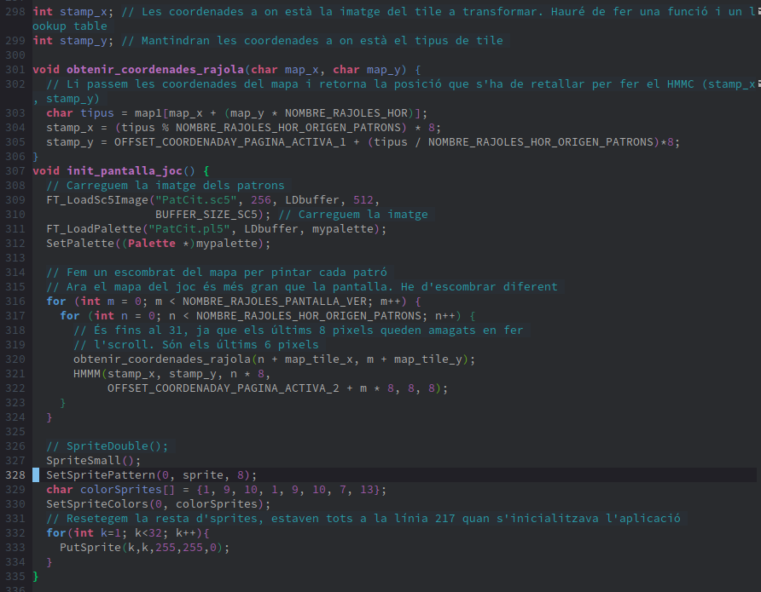This screenshot has height=592, width=761.
Task: Click the FT_LoadPalette call
Action: (x=94, y=229)
